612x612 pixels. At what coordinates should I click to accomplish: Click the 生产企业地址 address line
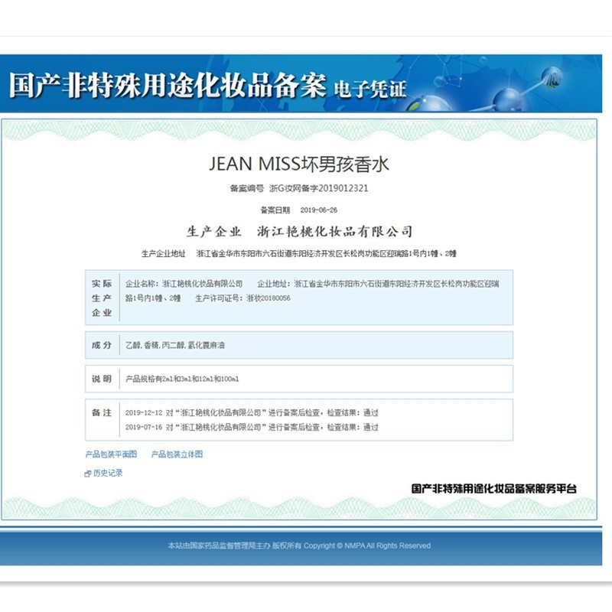coord(298,254)
